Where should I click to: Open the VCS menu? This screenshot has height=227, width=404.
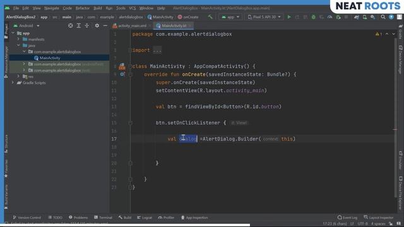[132, 8]
